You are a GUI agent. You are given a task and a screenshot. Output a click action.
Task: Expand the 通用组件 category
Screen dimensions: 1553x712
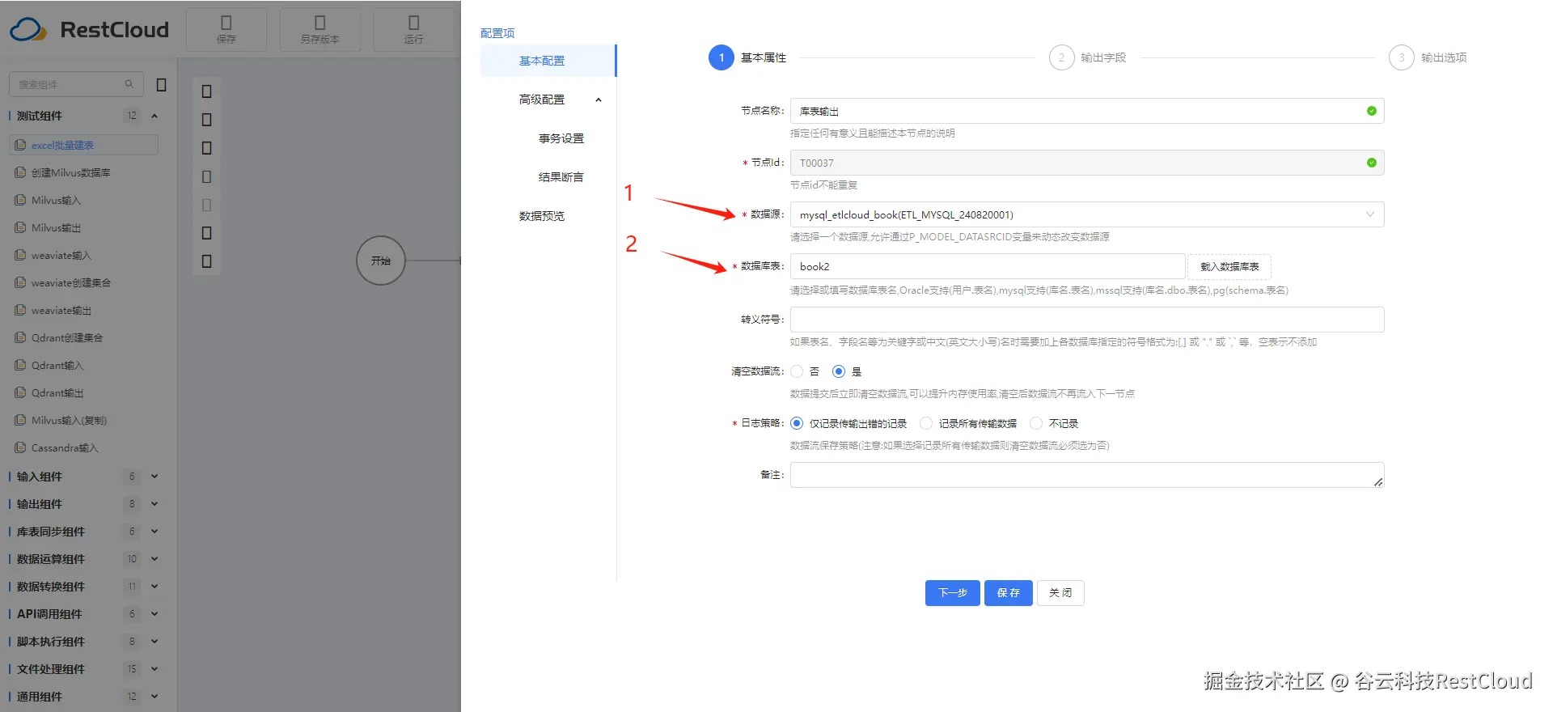tap(154, 697)
